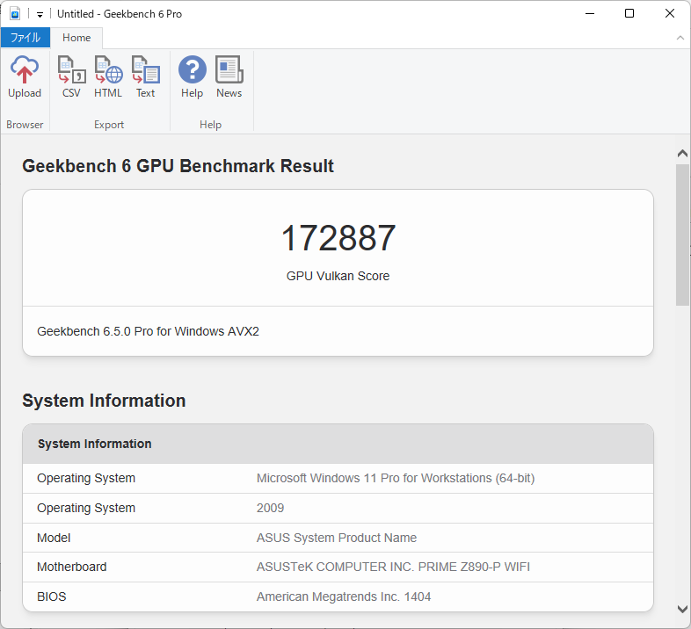691x629 pixels.
Task: Click the scrollbar down arrow
Action: pos(682,609)
